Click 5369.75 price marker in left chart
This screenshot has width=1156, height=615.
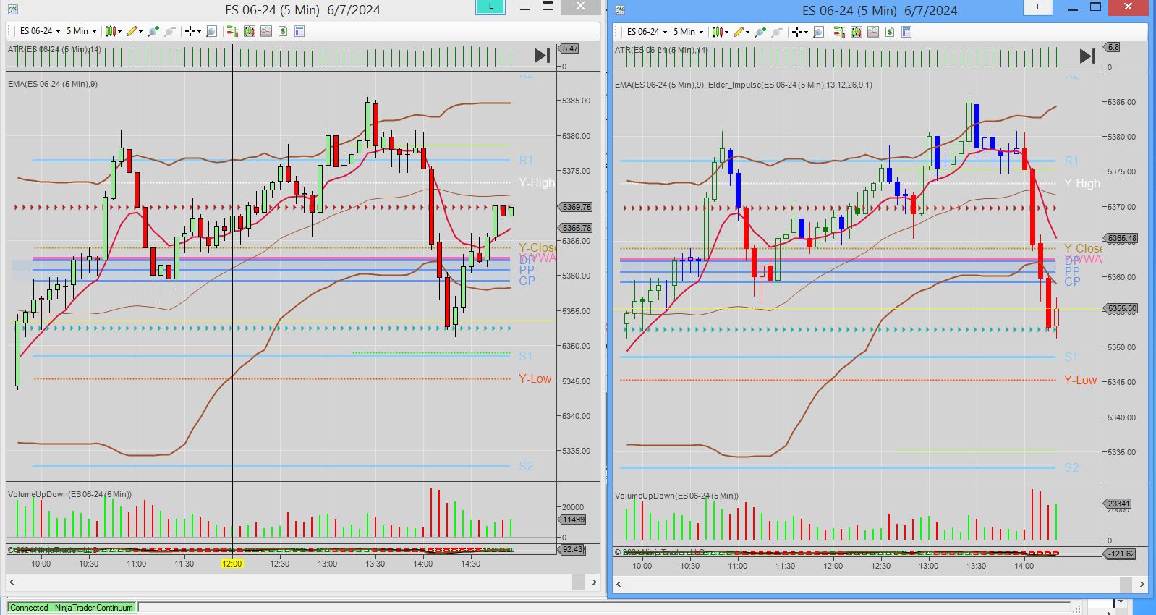(577, 207)
